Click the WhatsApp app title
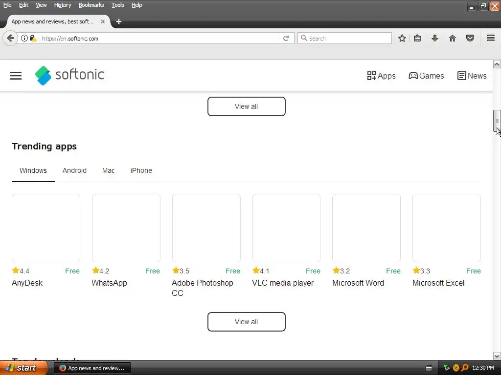 coord(109,283)
